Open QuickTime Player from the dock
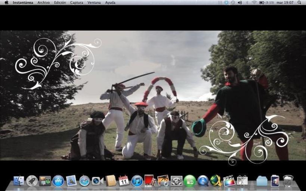 coord(203,181)
